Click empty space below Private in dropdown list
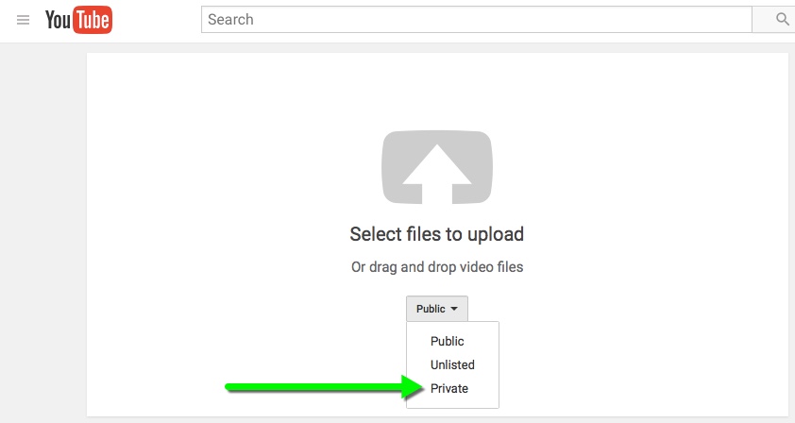Screen dimensions: 795x423 (x=452, y=403)
